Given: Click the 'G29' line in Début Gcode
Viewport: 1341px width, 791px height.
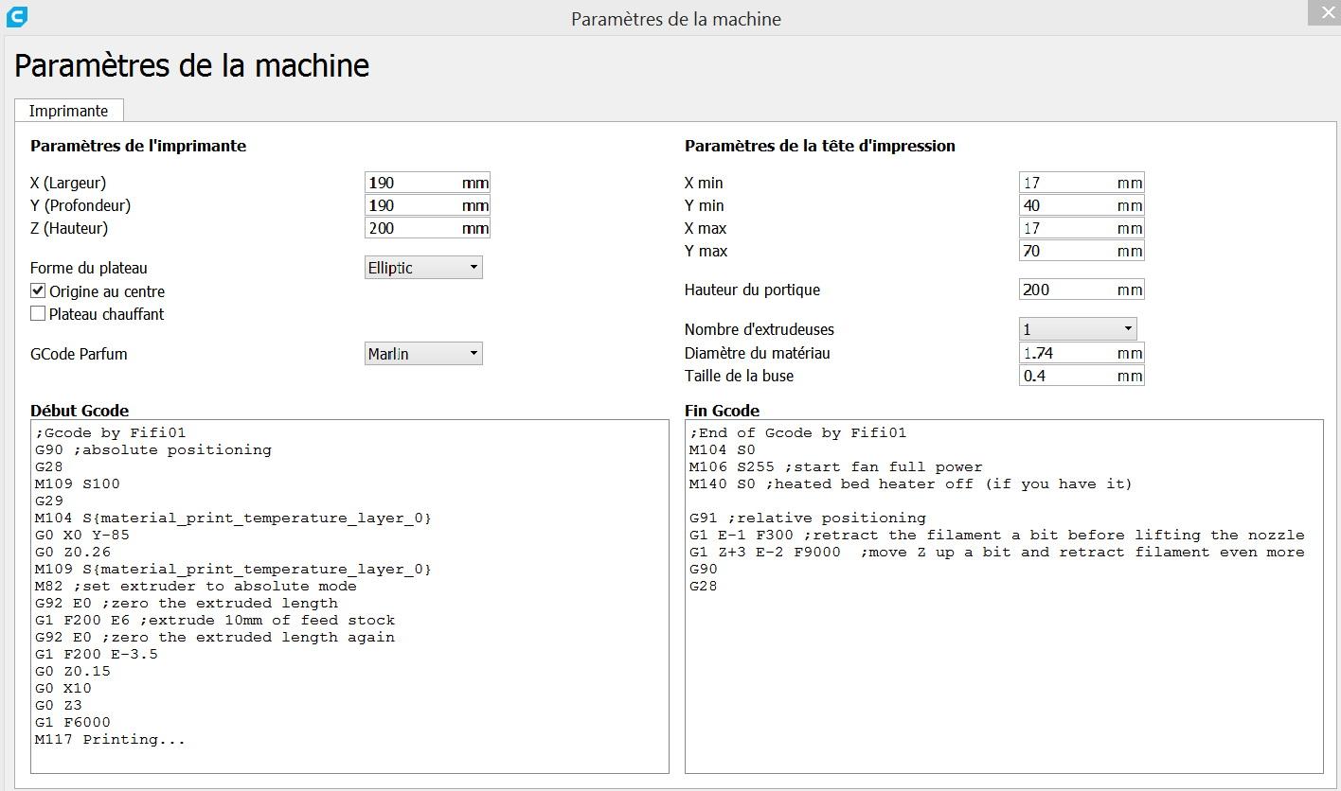Looking at the screenshot, I should (49, 501).
